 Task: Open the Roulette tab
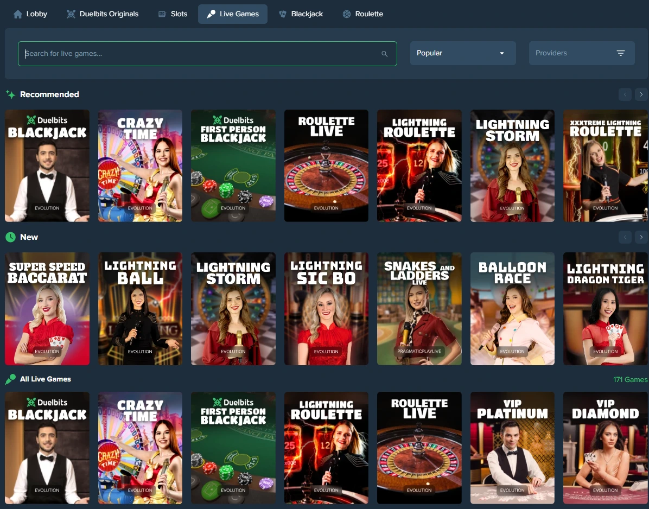pos(363,14)
